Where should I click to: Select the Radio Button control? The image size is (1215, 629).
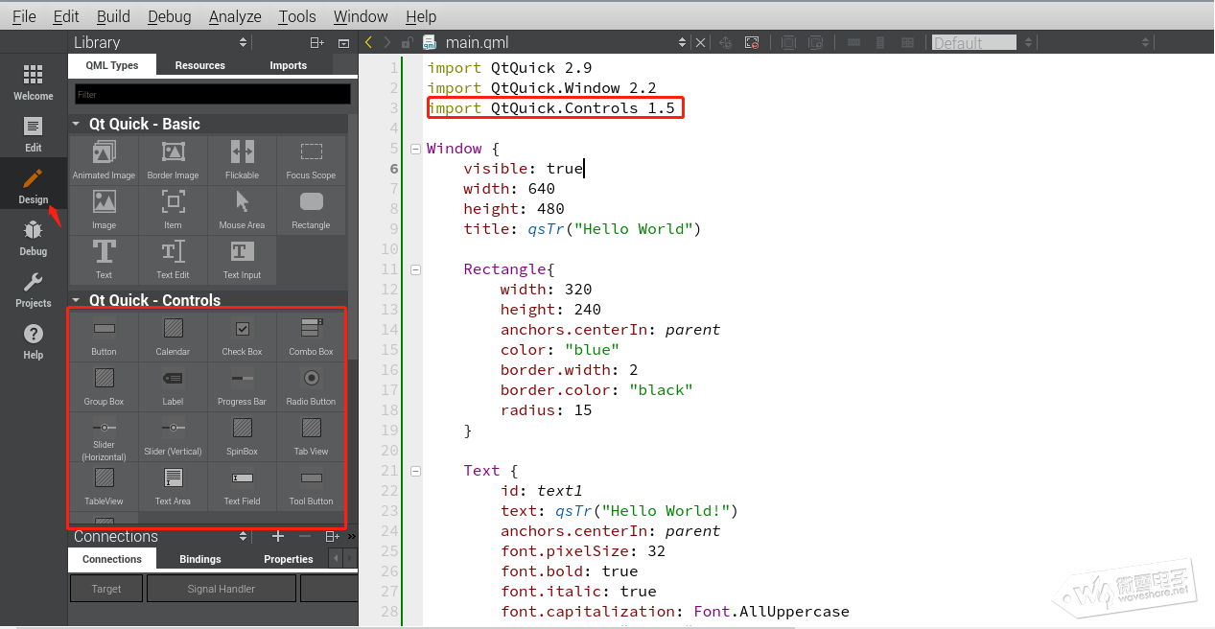pos(311,385)
